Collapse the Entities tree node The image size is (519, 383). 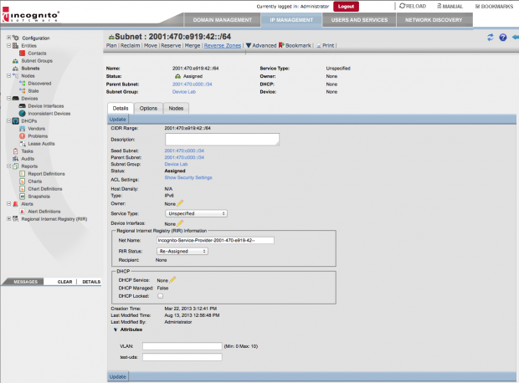[x=9, y=45]
